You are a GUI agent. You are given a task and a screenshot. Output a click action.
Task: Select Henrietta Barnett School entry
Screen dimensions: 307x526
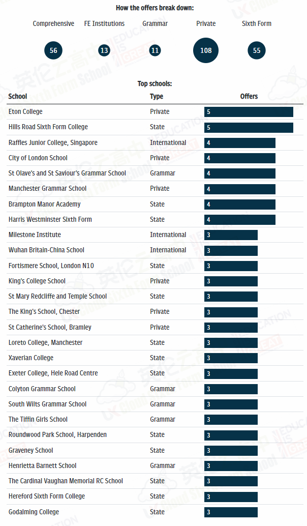pyautogui.click(x=43, y=465)
